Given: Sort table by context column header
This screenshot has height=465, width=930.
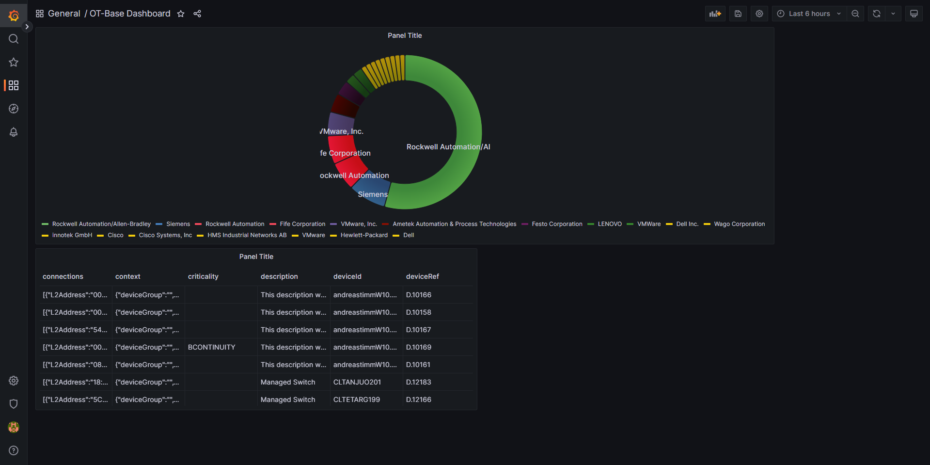Looking at the screenshot, I should coord(128,276).
